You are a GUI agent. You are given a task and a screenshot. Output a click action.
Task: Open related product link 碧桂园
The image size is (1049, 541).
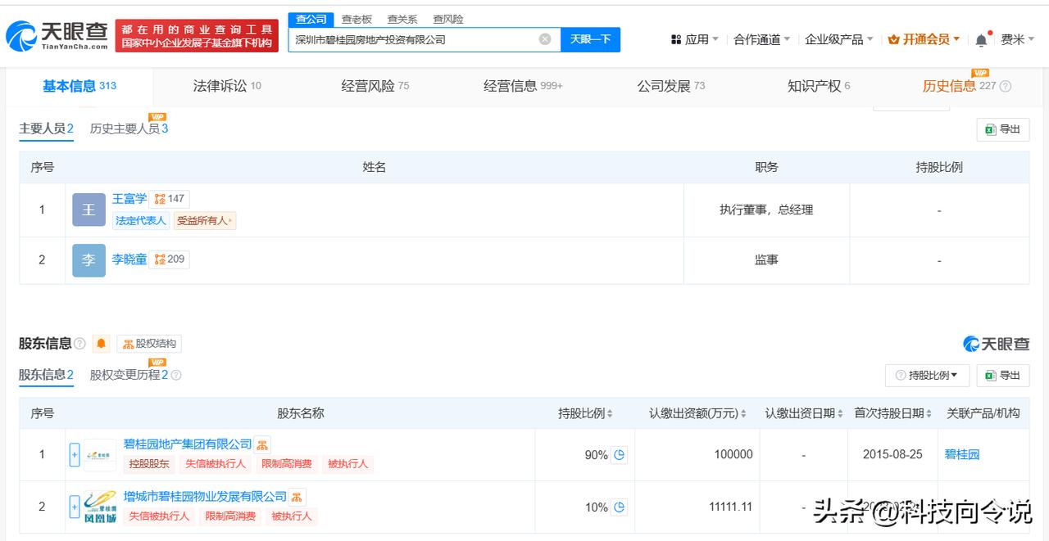coord(962,454)
